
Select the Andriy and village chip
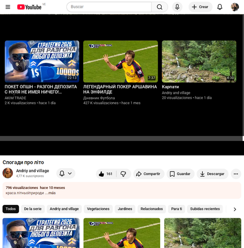(x=64, y=209)
